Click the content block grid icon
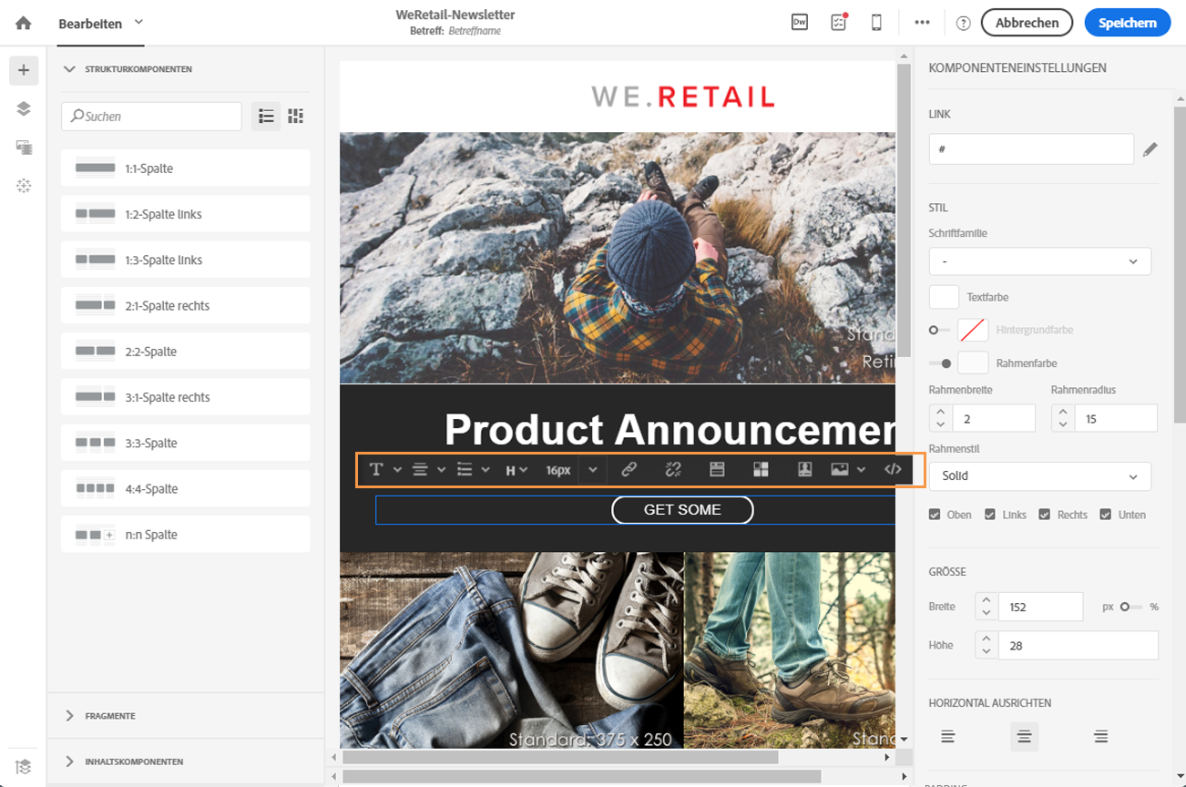The width and height of the screenshot is (1186, 787). coord(761,469)
